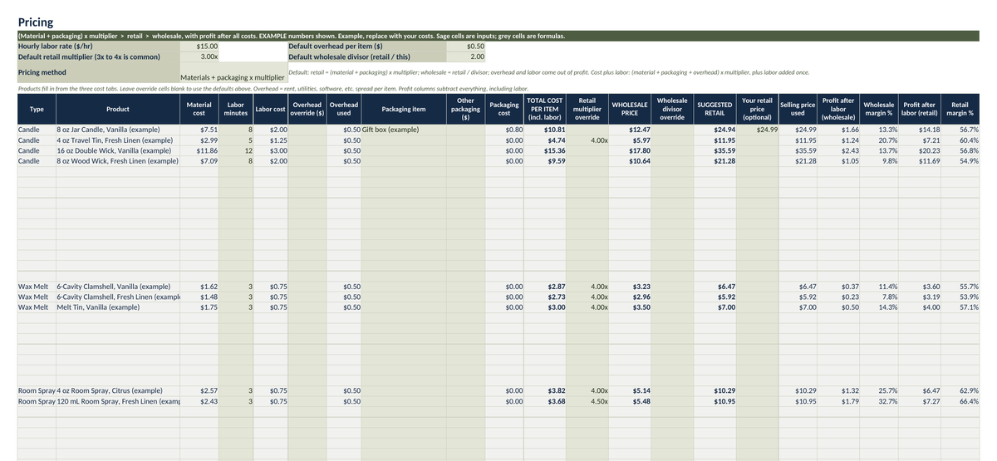997x461 pixels.
Task: Select suggested retail $7.00 cell
Action: coord(715,307)
